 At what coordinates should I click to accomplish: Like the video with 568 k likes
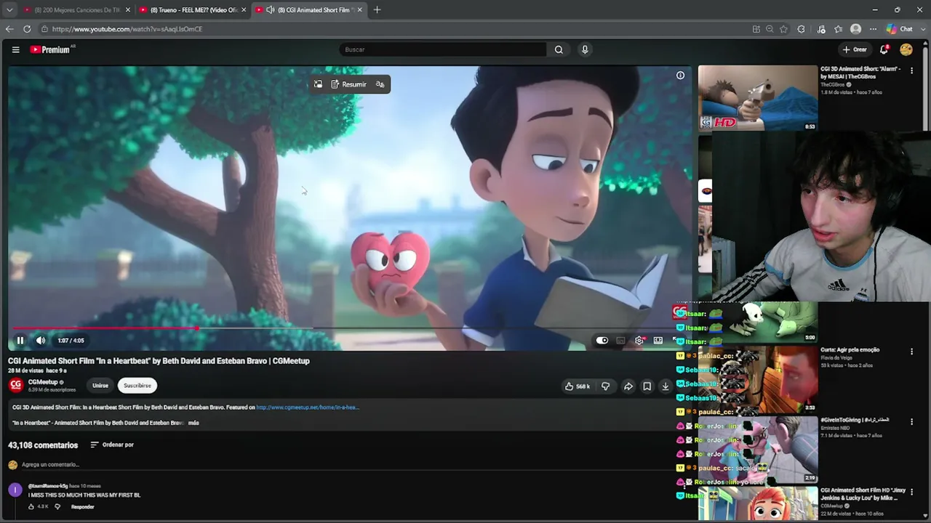click(x=578, y=386)
